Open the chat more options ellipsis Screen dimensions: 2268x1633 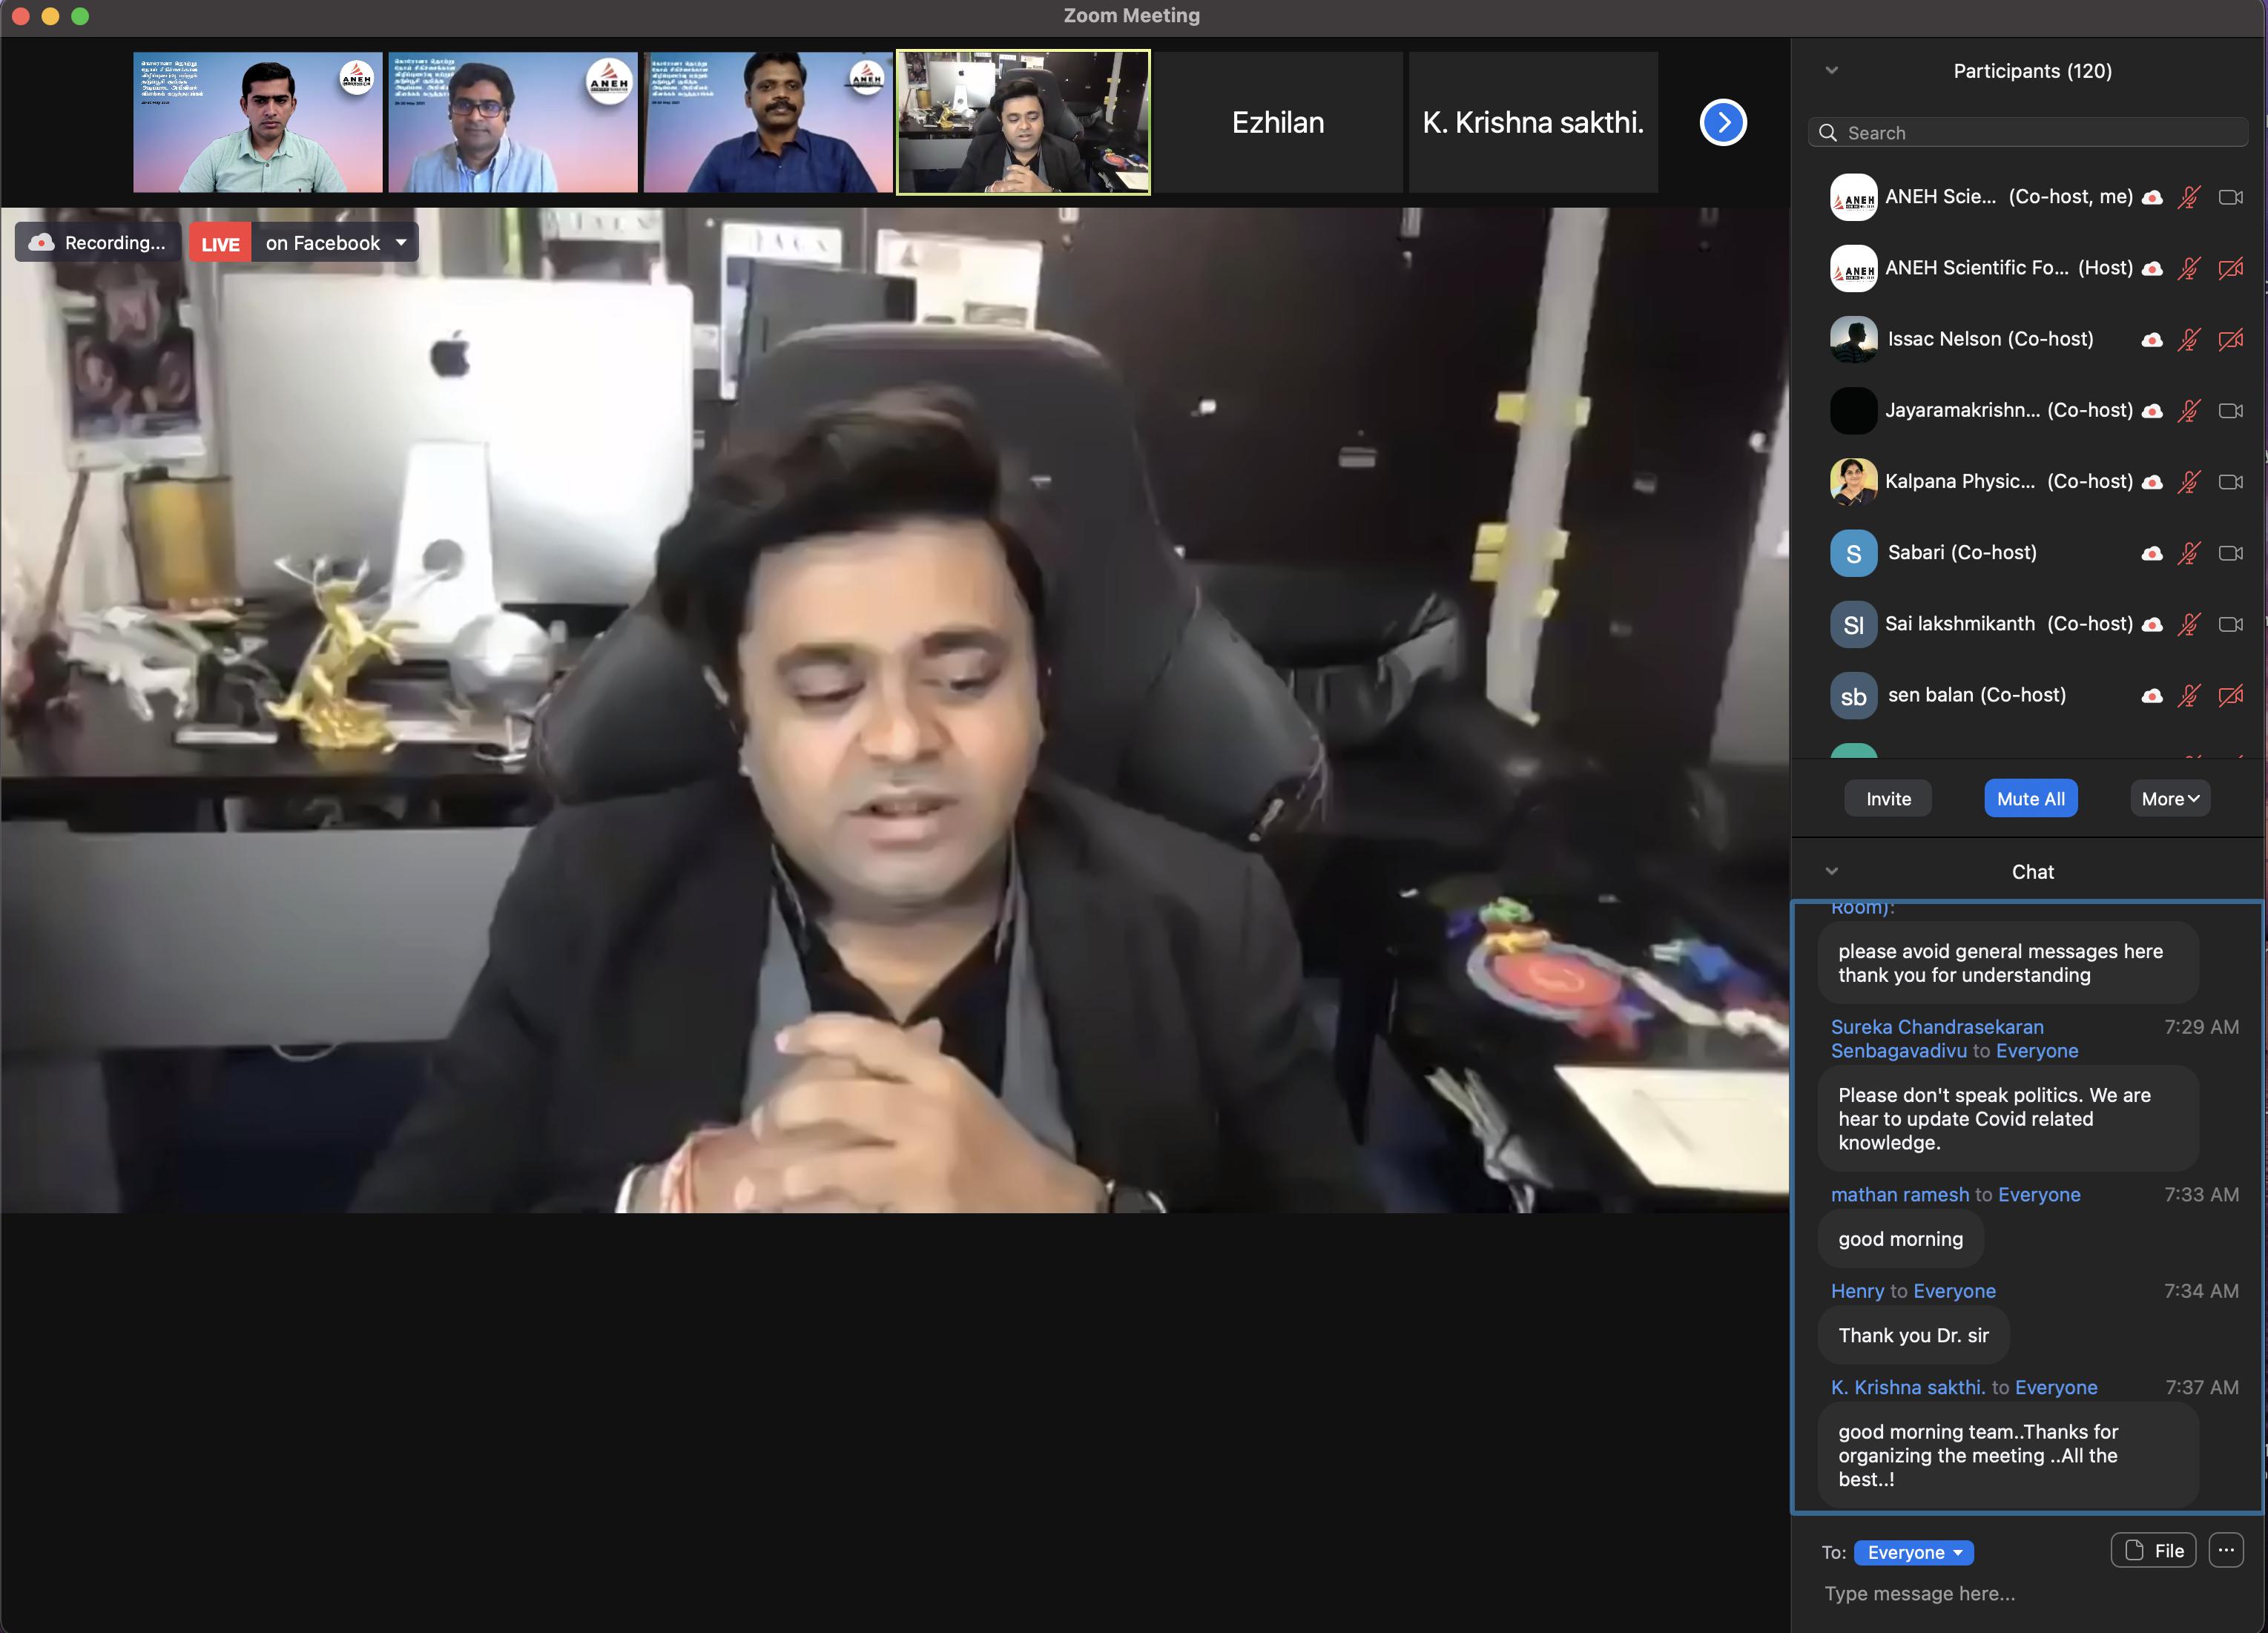tap(2226, 1550)
